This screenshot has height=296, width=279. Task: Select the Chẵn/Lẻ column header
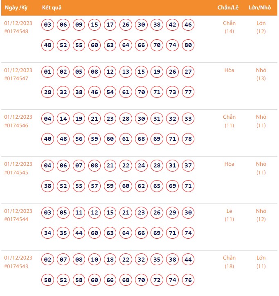[x=228, y=8]
